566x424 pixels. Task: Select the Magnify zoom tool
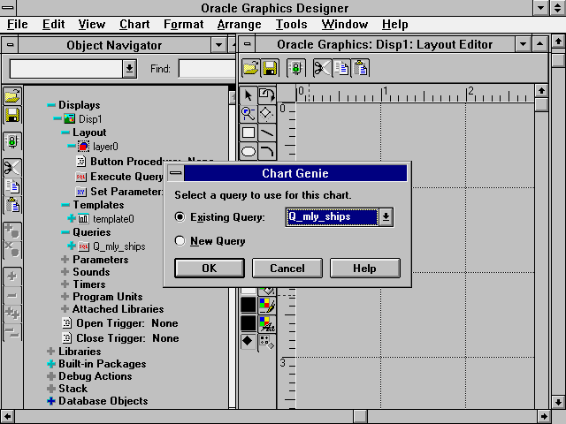coord(249,113)
